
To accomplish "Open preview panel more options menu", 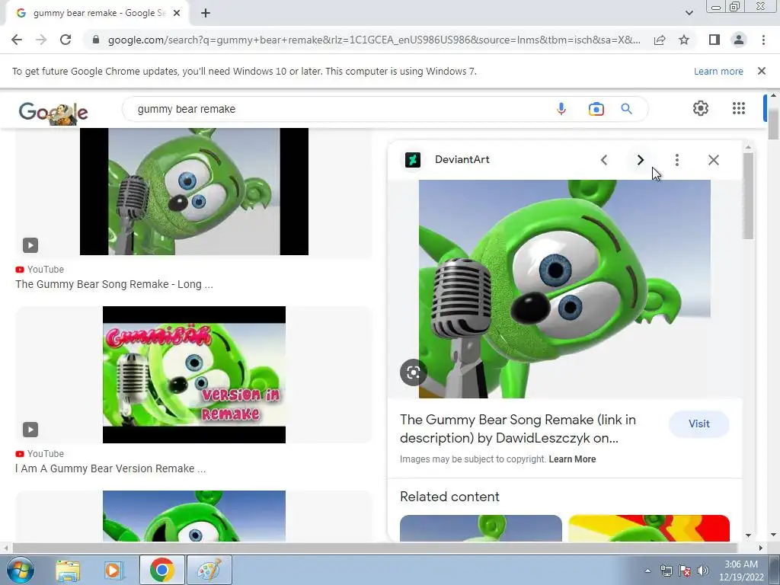I will tap(676, 160).
